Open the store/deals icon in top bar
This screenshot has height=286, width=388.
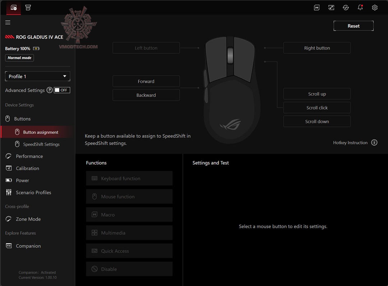[28, 8]
